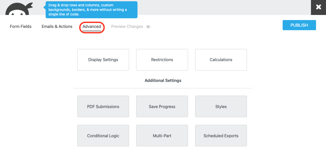Screen dimensions: 326x156
Task: Click the eye icon next to Preview Changes
Action: pyautogui.click(x=148, y=26)
